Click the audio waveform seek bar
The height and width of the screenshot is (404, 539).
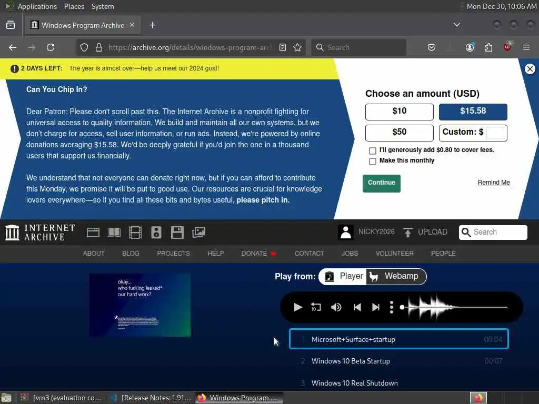[x=454, y=307]
